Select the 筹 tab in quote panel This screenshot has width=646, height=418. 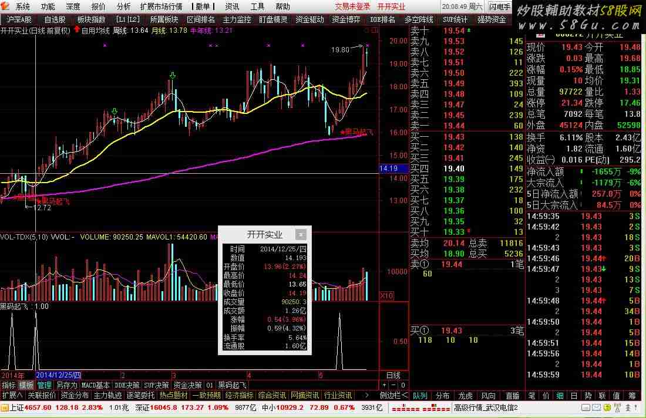pyautogui.click(x=632, y=396)
